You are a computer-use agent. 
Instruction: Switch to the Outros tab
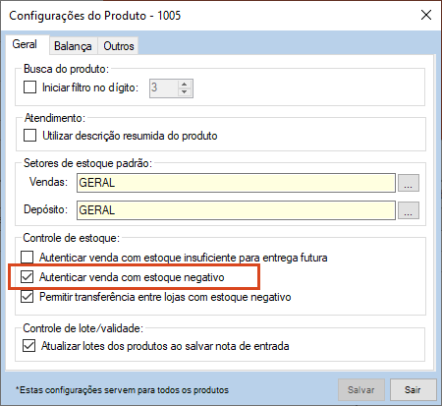pos(119,46)
